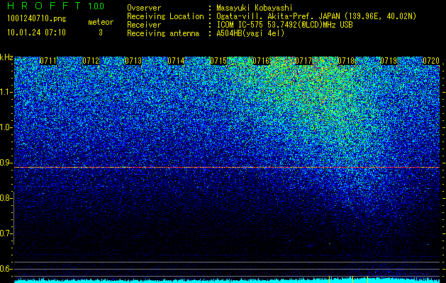446x283 pixels.
Task: Click the 0716 time marker
Action: tap(261, 61)
